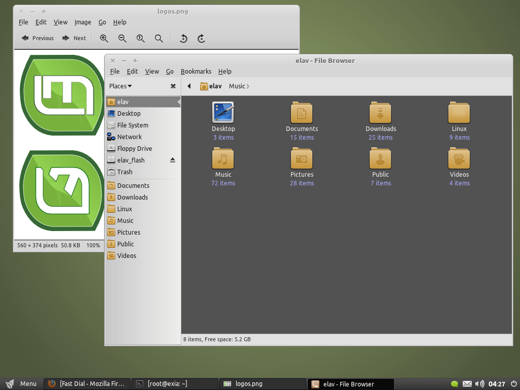Open Trash in Places sidebar
Image resolution: width=520 pixels, height=390 pixels.
pyautogui.click(x=143, y=172)
